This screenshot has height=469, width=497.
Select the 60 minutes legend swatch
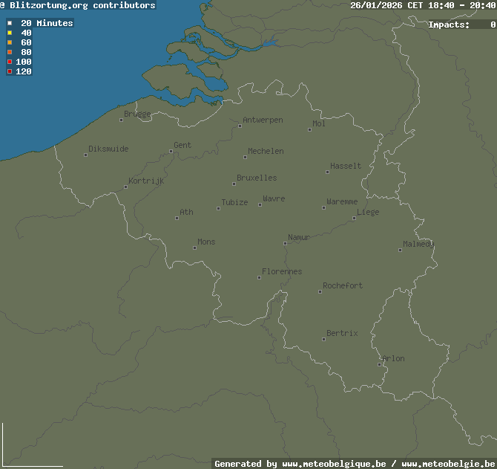[x=10, y=42]
